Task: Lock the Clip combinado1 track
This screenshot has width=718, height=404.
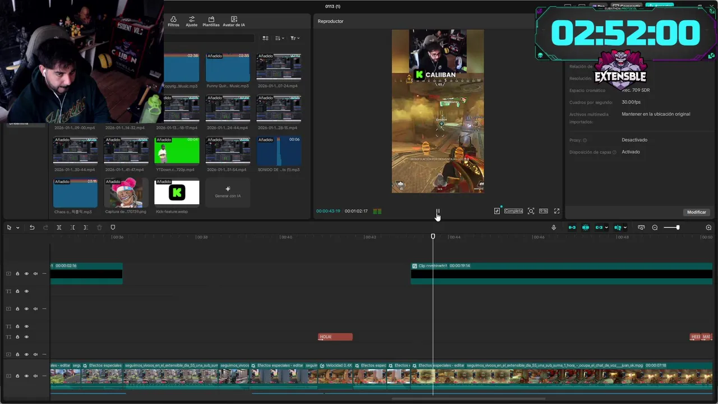Action: [17, 274]
